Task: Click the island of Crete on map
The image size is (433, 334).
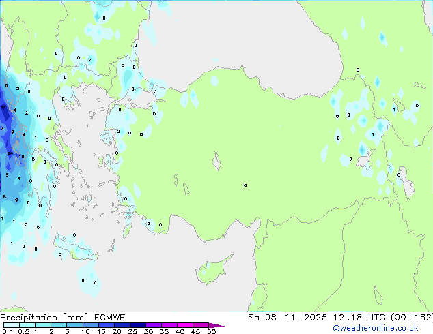Action: coord(74,249)
